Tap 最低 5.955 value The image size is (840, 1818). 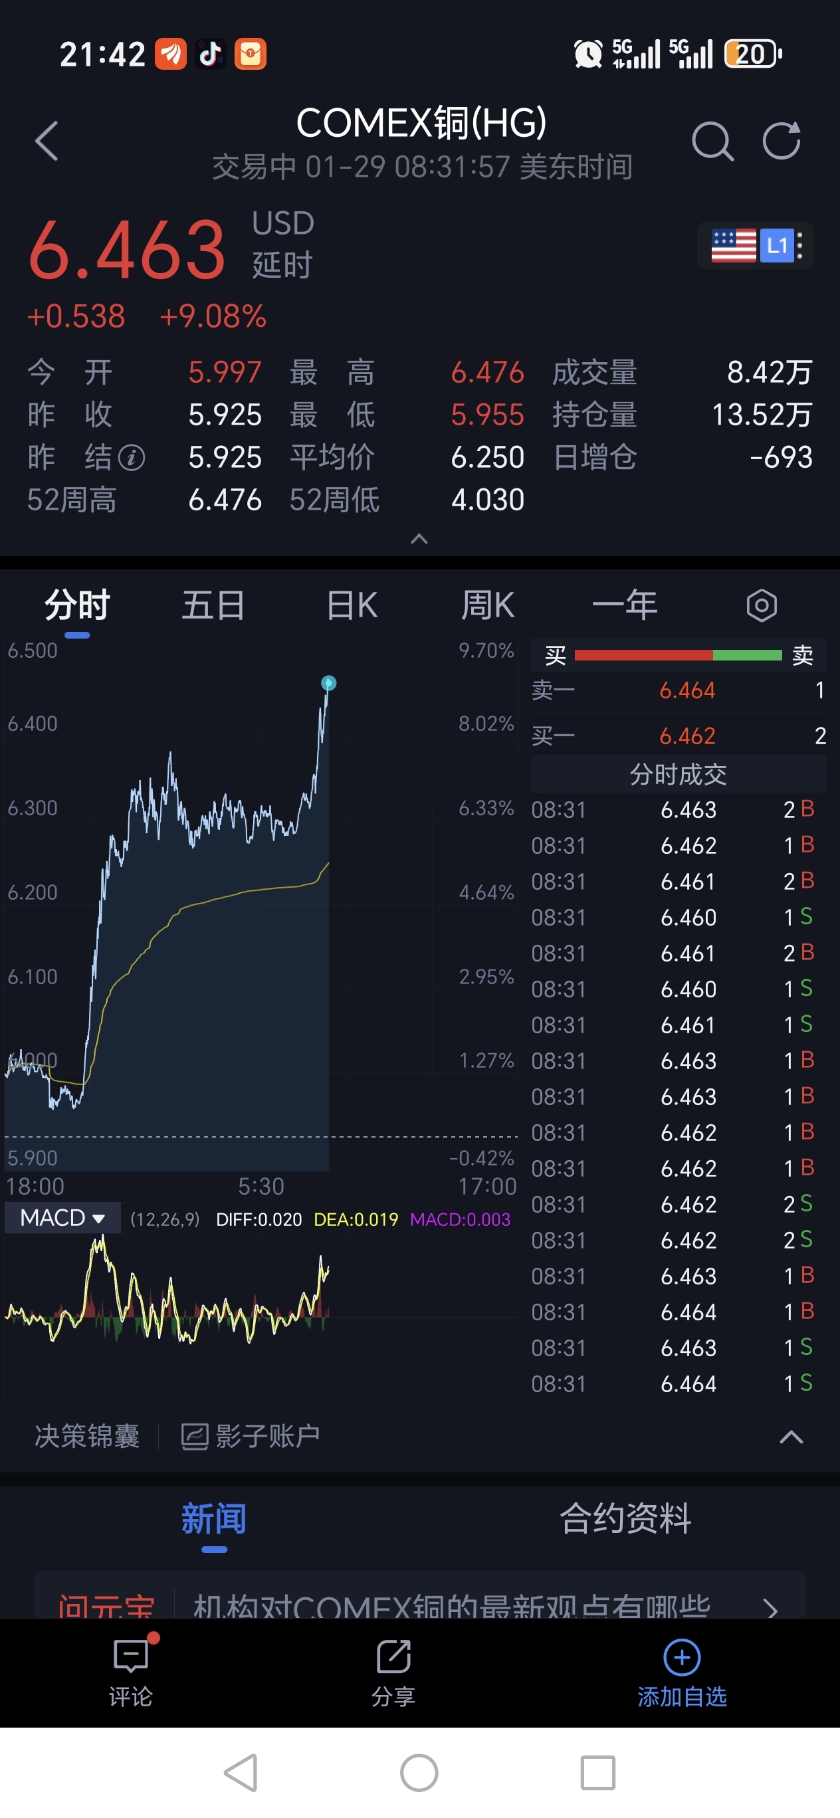coord(488,415)
